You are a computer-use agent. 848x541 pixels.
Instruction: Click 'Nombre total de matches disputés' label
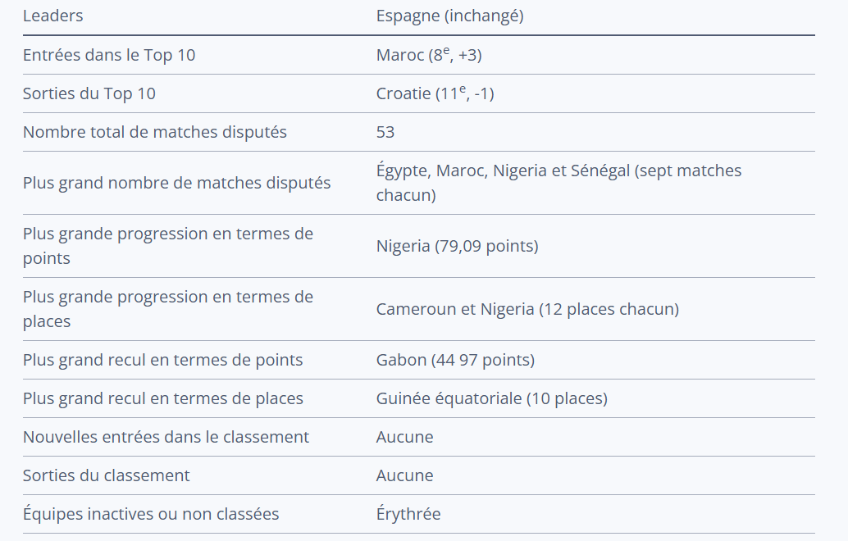tap(155, 132)
